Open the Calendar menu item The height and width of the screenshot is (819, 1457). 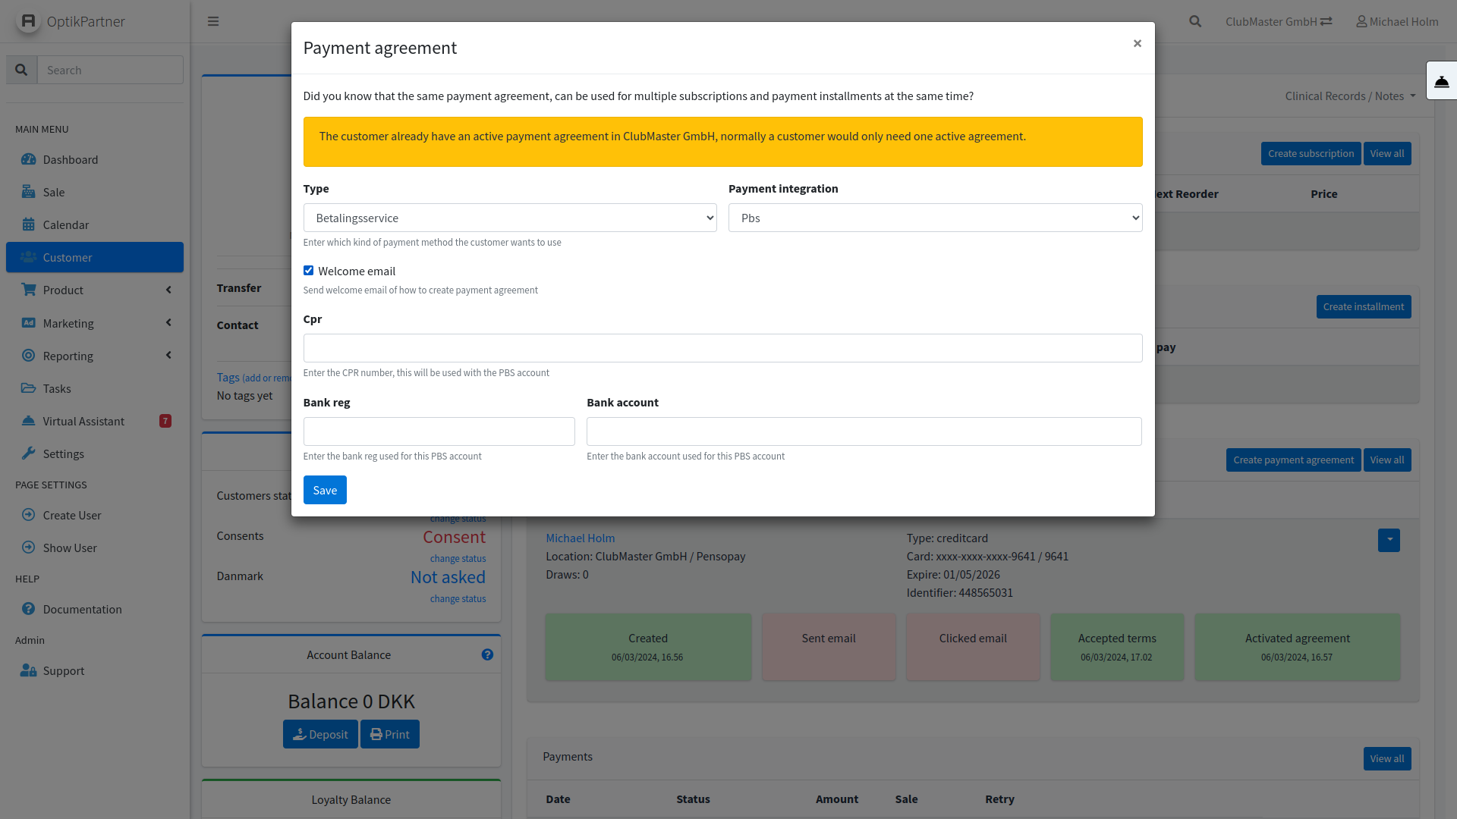point(66,224)
